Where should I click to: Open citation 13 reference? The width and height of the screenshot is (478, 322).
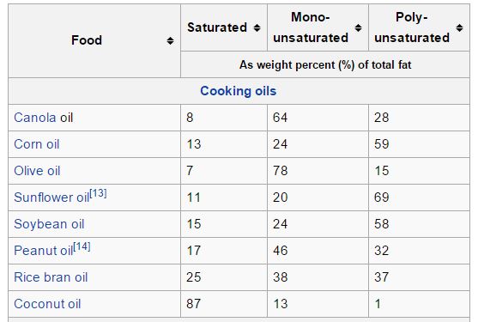coord(98,193)
